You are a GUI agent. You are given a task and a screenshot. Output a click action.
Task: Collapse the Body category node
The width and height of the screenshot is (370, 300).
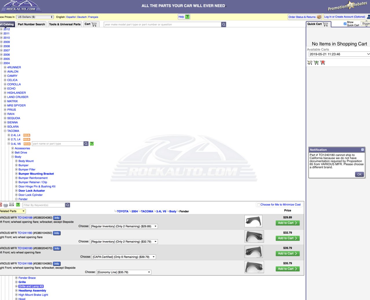click(x=12, y=157)
